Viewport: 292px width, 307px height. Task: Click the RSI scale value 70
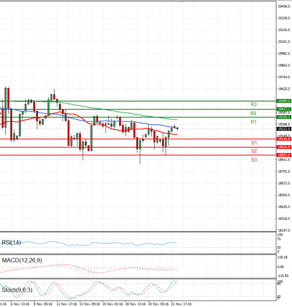[279, 239]
